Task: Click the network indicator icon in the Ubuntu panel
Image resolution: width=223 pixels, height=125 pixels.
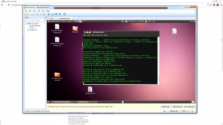Action: click(x=194, y=22)
